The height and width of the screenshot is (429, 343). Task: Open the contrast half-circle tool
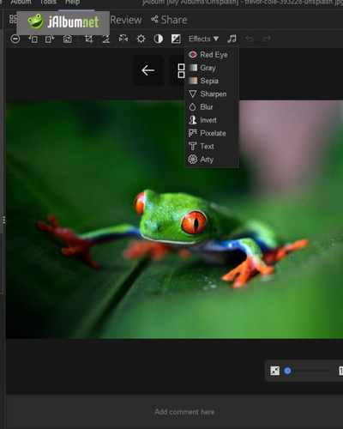pyautogui.click(x=159, y=39)
